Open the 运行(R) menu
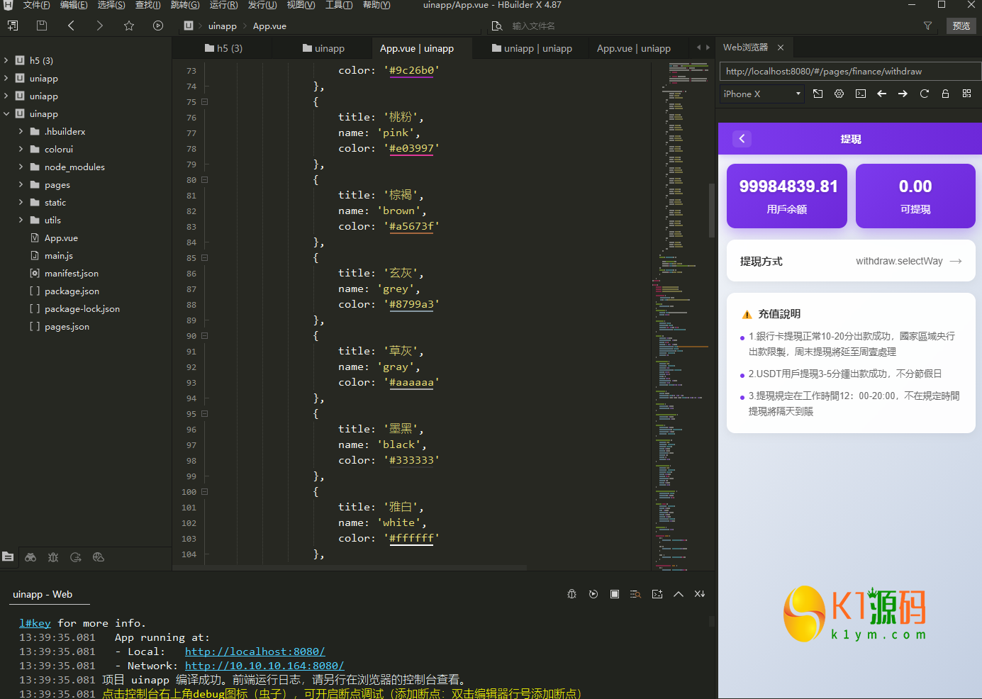Screen dimensions: 982x699 [x=223, y=5]
